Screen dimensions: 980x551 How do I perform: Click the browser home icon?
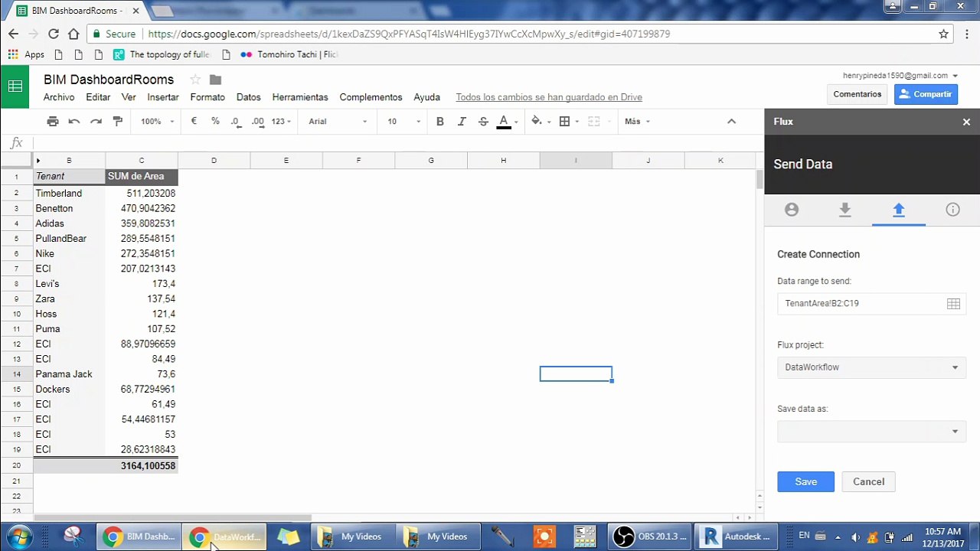(73, 34)
